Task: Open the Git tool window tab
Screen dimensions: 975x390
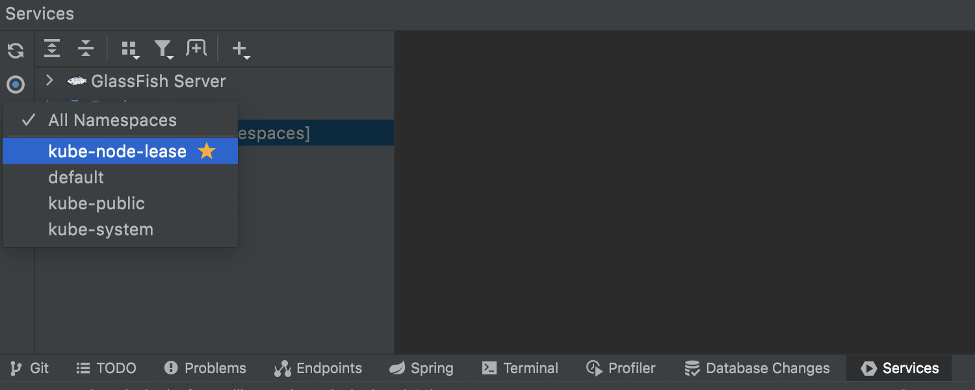Action: [29, 369]
